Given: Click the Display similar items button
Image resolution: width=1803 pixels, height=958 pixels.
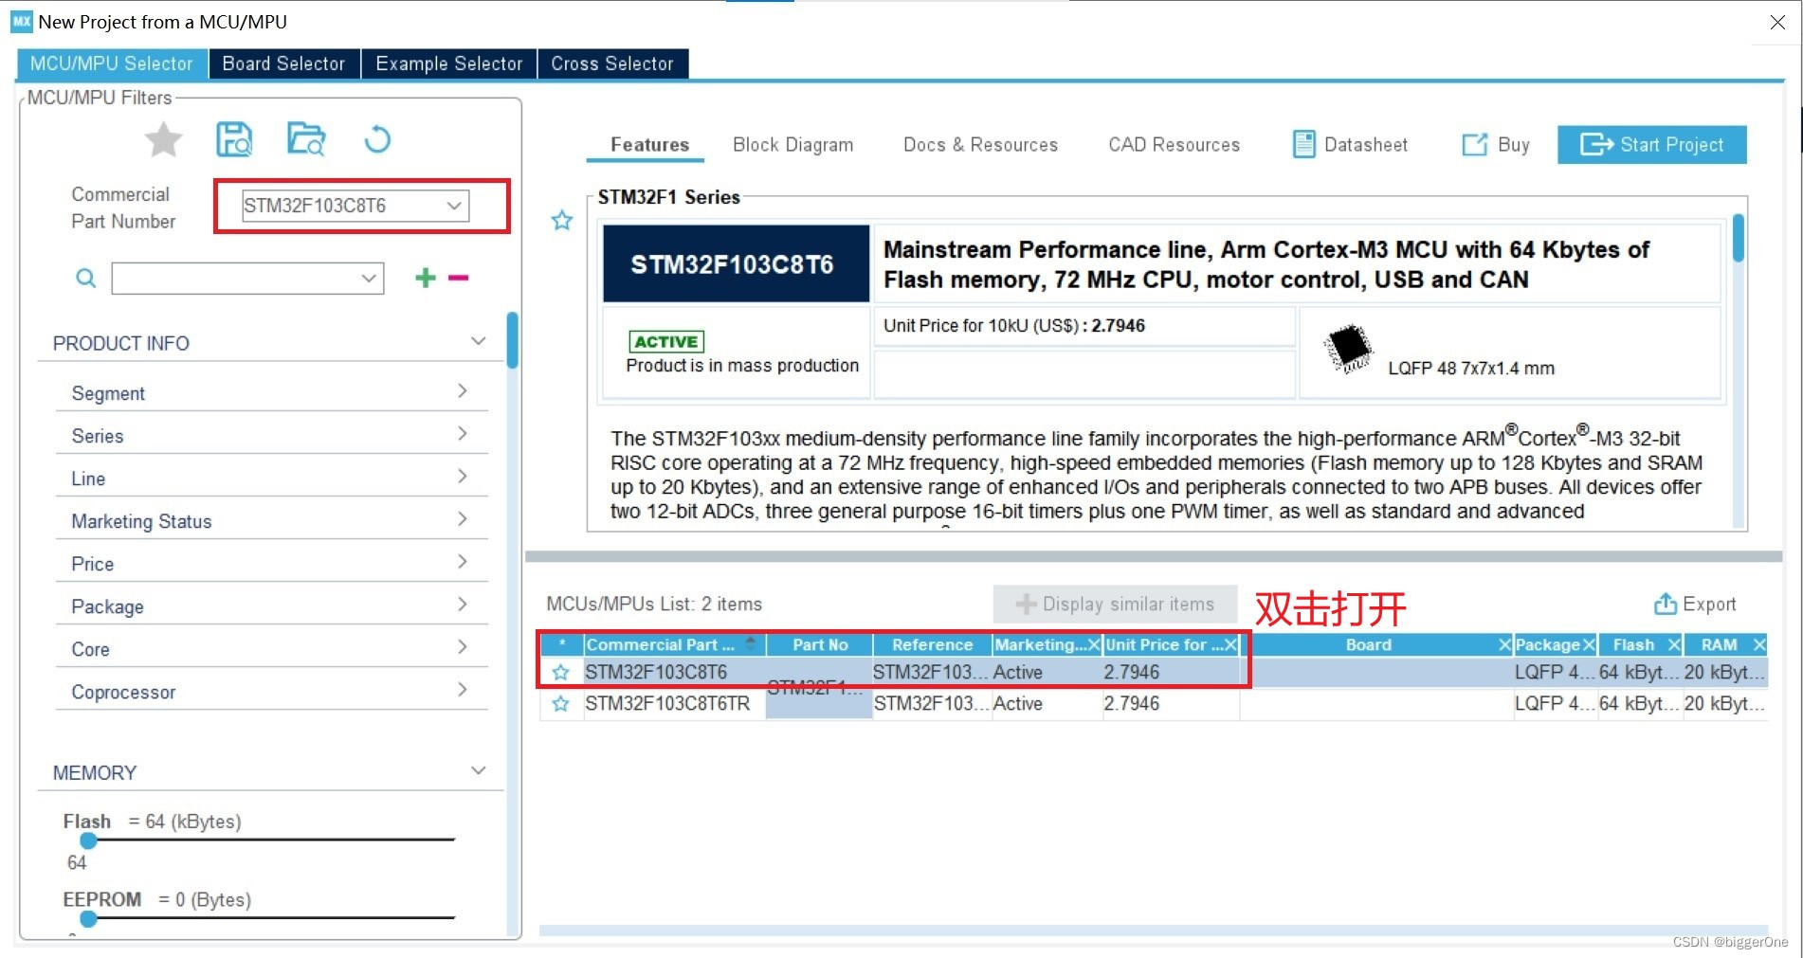Looking at the screenshot, I should 1115,604.
